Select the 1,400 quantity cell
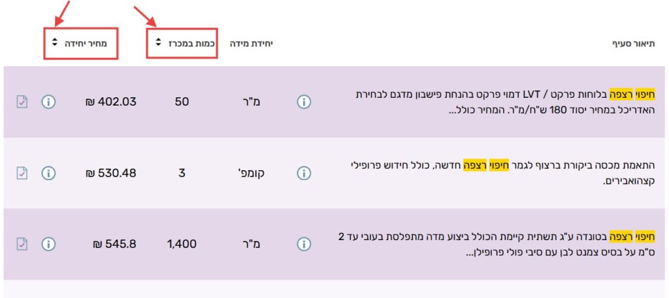This screenshot has height=298, width=669. click(182, 244)
